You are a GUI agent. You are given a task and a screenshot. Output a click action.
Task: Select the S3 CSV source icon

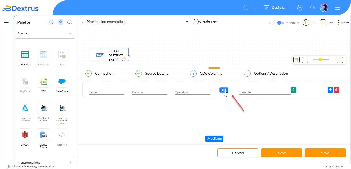tap(25, 135)
